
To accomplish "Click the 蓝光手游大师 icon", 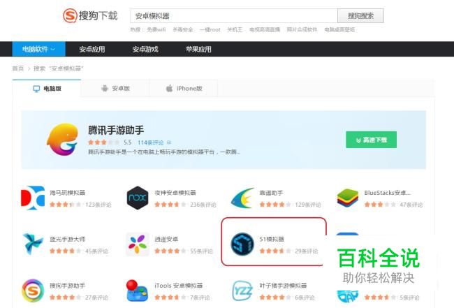I will [x=33, y=244].
